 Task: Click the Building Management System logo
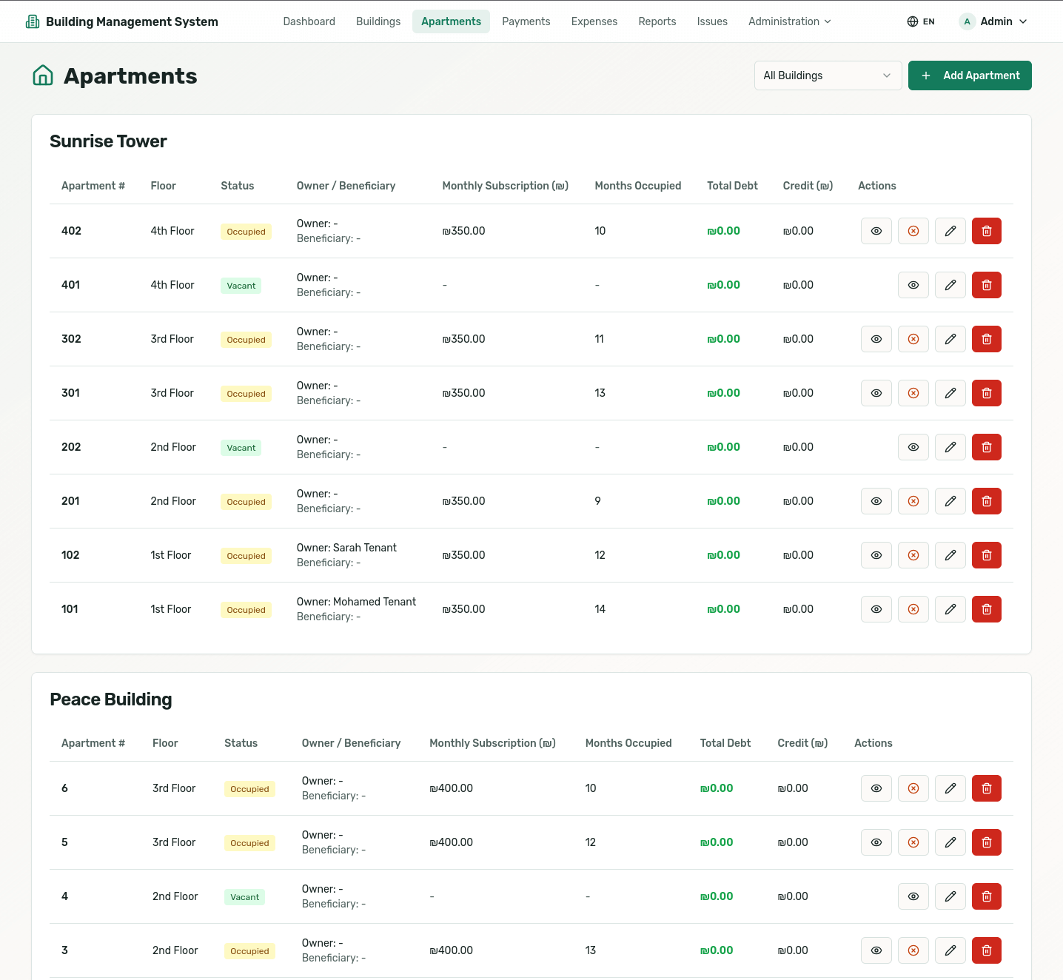(x=121, y=21)
